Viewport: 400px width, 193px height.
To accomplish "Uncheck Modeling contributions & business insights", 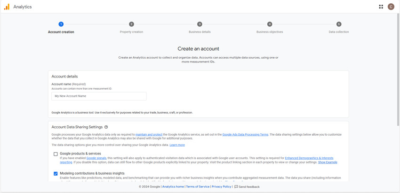I will point(56,174).
